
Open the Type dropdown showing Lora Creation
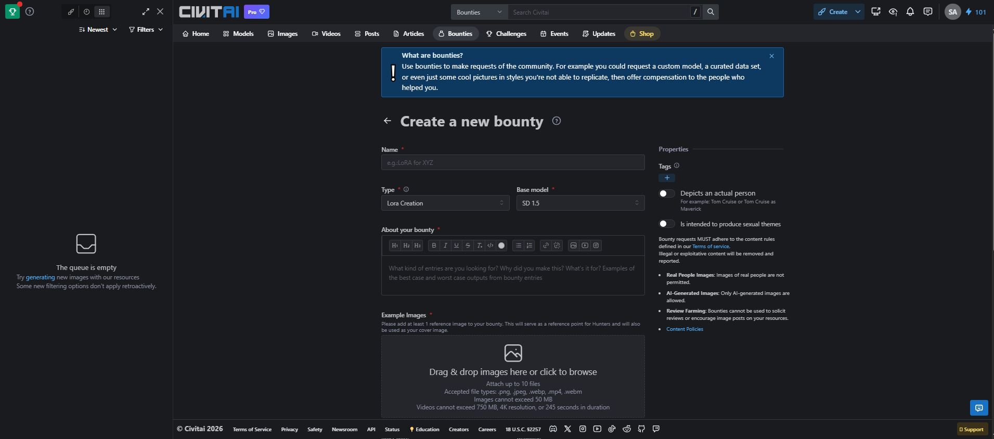(445, 203)
